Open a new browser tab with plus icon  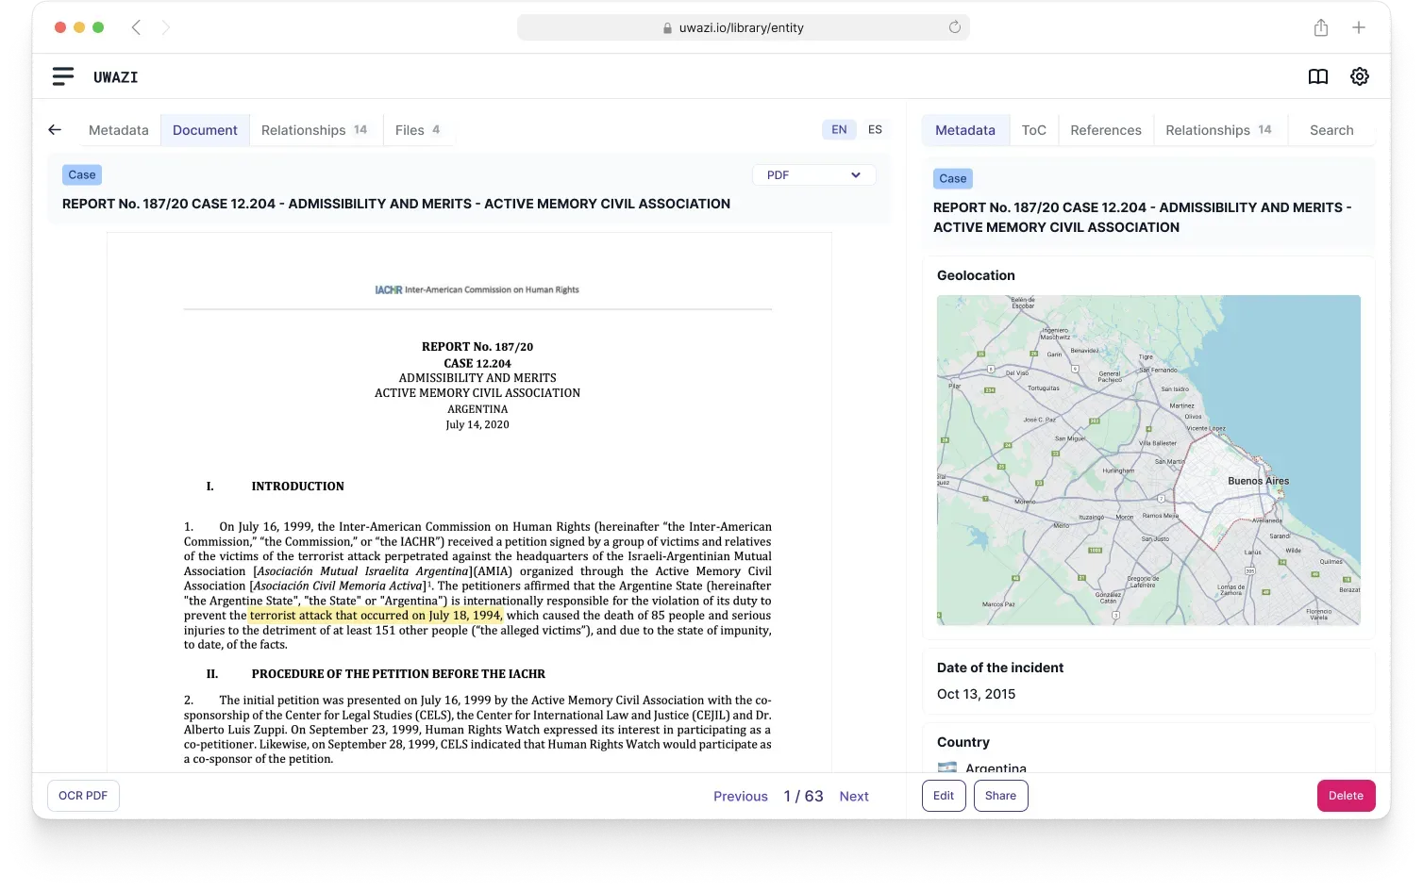coord(1360,27)
